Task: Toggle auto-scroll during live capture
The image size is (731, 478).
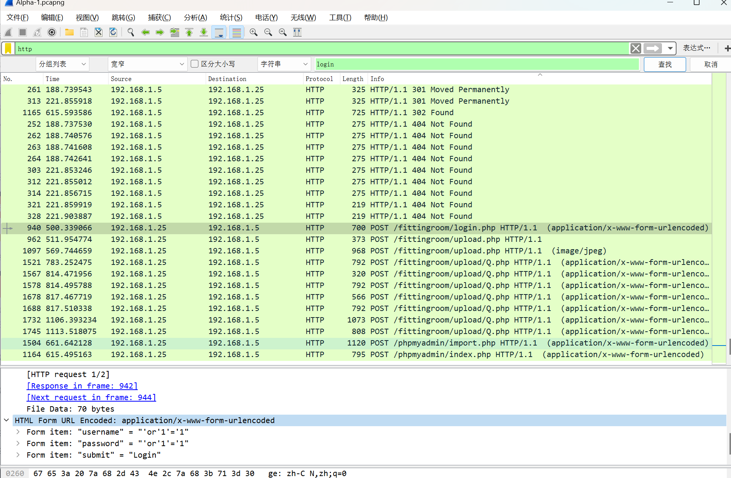Action: tap(219, 32)
